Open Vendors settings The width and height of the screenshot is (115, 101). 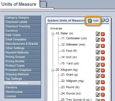pyautogui.click(x=22, y=87)
